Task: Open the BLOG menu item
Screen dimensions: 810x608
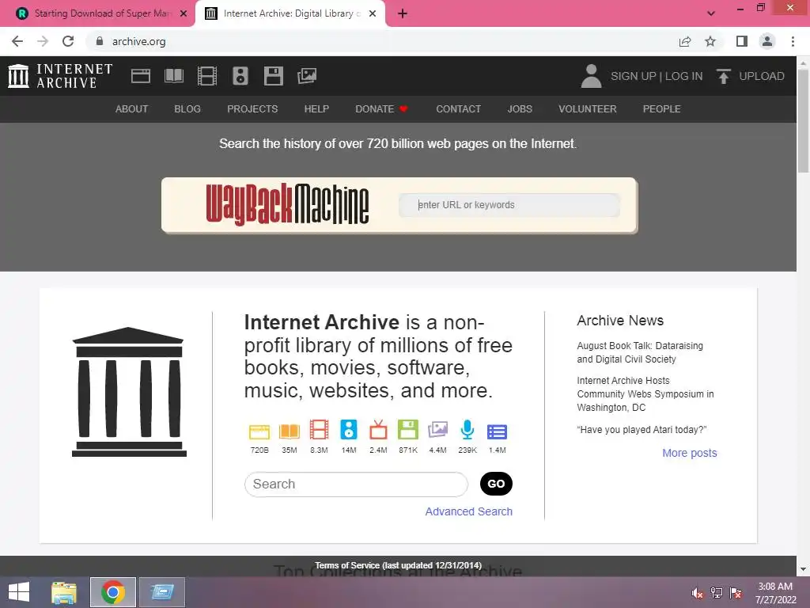Action: [187, 109]
